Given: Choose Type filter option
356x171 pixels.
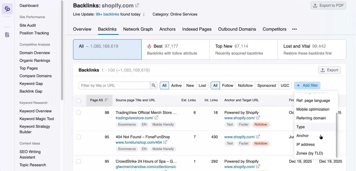Looking at the screenshot, I should 315,127.
